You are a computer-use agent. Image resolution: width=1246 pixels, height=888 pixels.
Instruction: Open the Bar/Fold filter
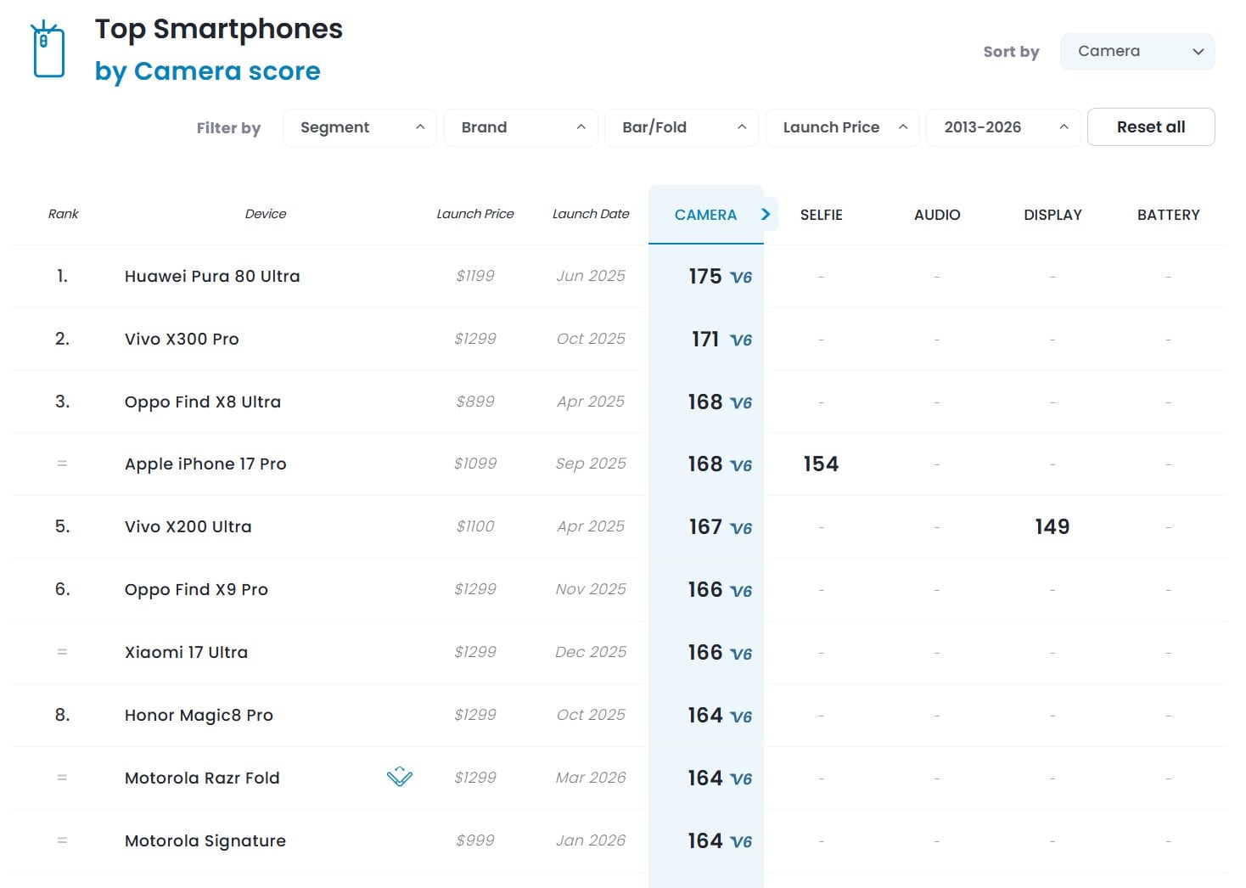pos(681,127)
